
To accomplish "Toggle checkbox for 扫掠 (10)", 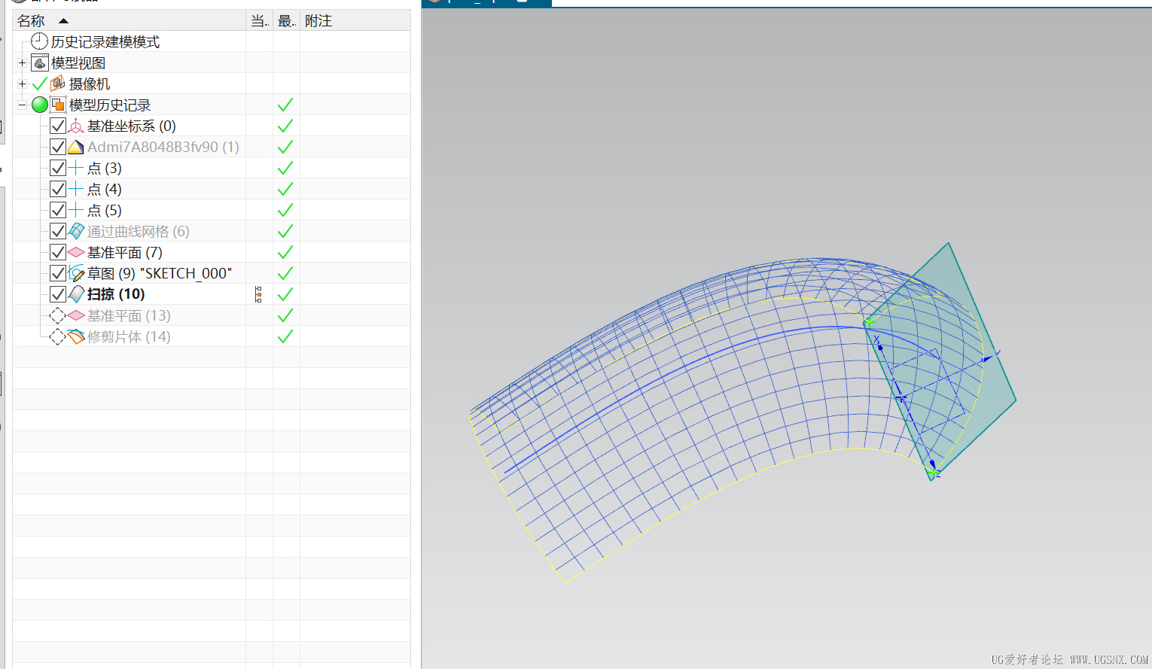I will coord(58,294).
